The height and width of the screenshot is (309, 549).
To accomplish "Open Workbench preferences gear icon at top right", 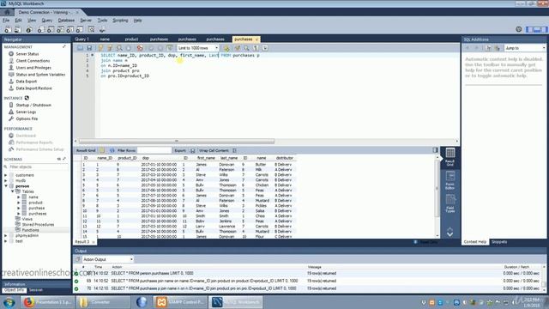I will (x=518, y=29).
